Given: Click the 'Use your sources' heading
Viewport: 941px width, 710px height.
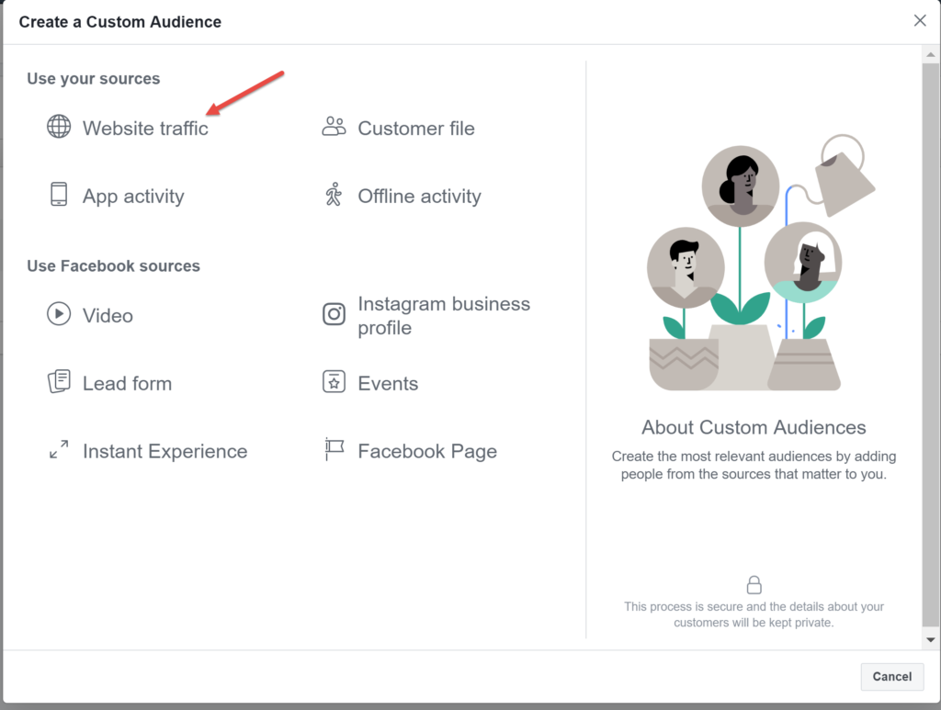Looking at the screenshot, I should pyautogui.click(x=93, y=79).
